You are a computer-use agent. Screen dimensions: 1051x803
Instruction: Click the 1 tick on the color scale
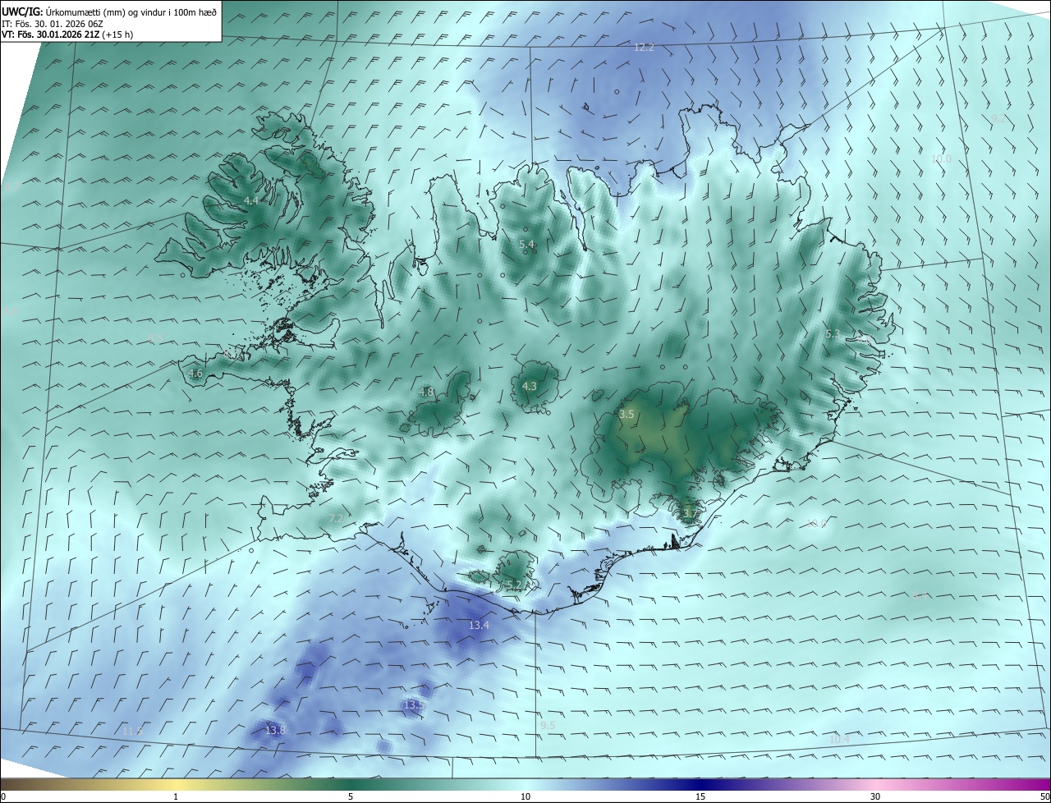coord(176,796)
